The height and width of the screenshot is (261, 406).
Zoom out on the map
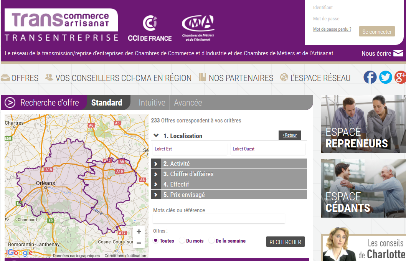click(139, 243)
